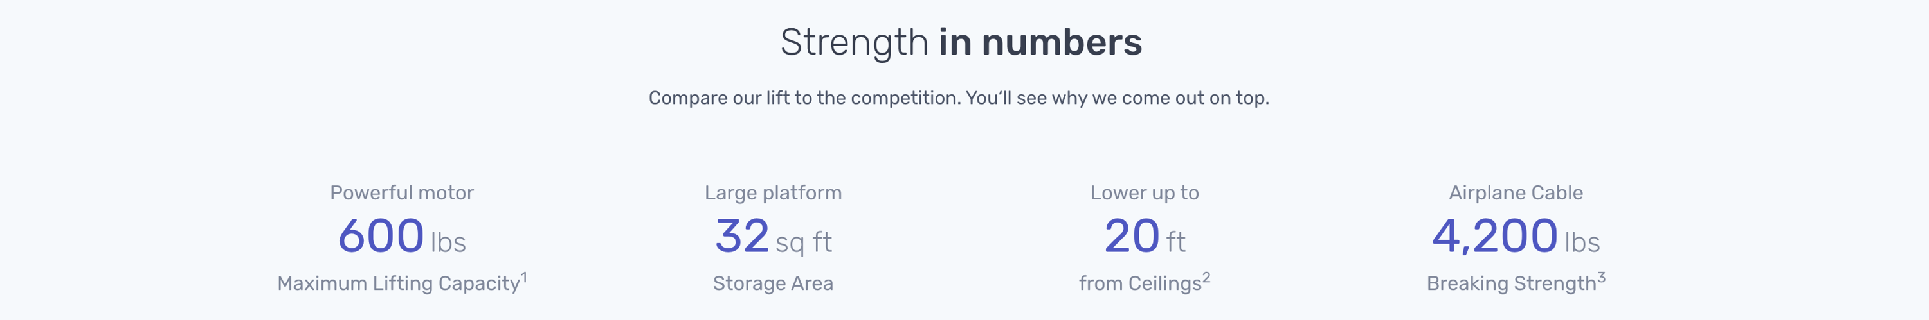Open footnote 3 superscript after Breaking Strength
Image resolution: width=1929 pixels, height=320 pixels.
(1602, 278)
